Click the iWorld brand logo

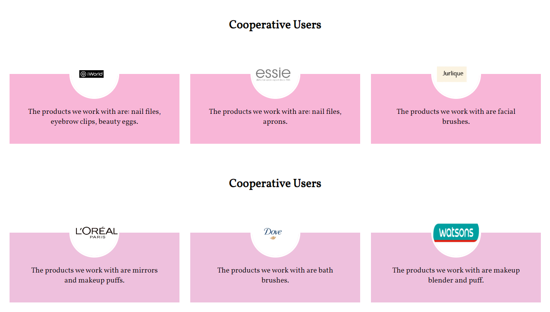[91, 74]
